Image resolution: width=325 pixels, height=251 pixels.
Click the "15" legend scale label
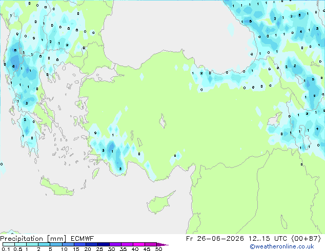[76, 249]
